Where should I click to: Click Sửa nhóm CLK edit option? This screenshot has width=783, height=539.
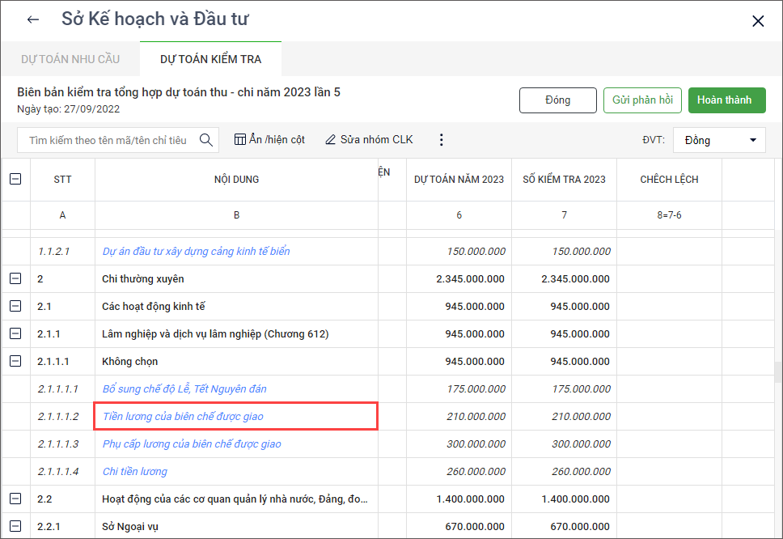coord(369,140)
